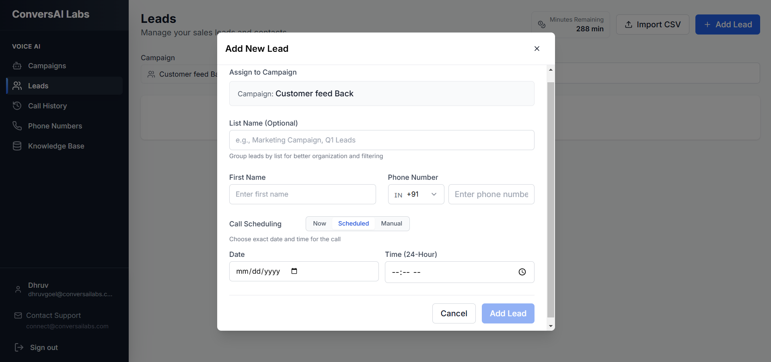
Task: Click the Time (24-Hour) field
Action: [459, 272]
